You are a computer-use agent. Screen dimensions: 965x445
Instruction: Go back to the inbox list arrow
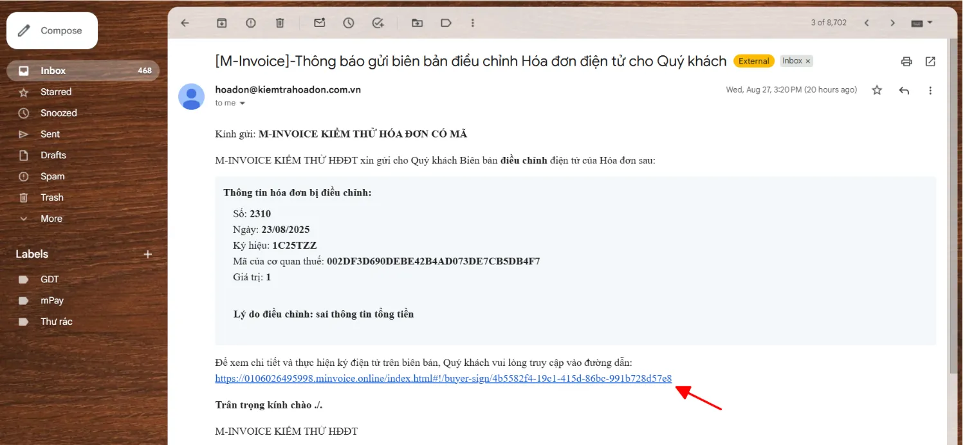click(x=185, y=23)
